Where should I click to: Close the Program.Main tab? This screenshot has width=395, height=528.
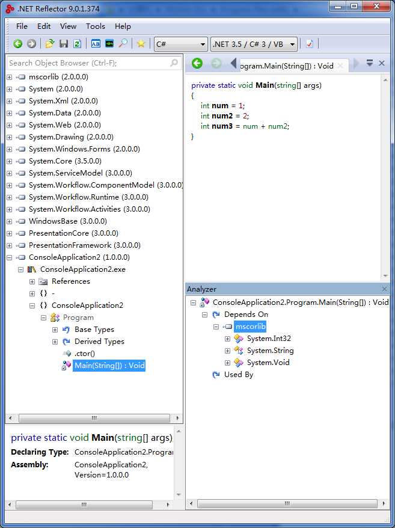340,66
